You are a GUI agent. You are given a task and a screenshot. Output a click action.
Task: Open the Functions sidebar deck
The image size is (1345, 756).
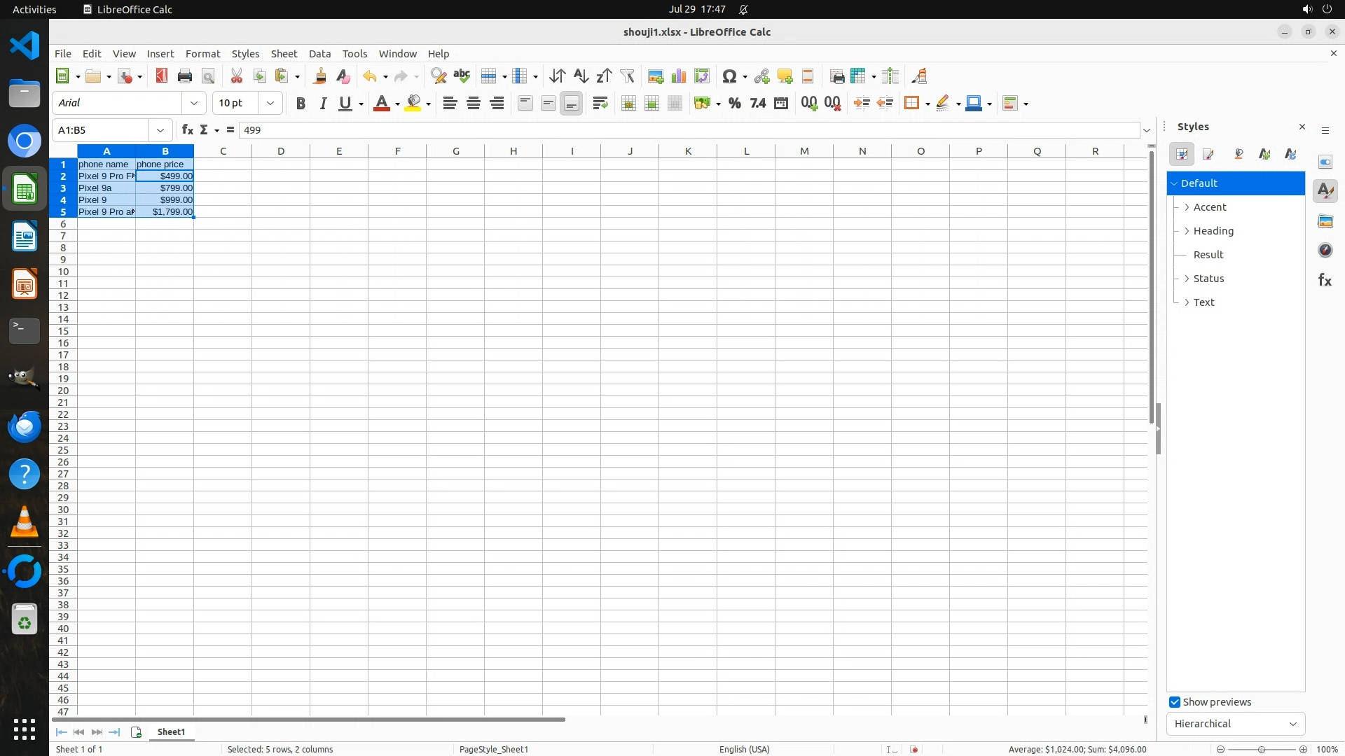tap(1325, 281)
